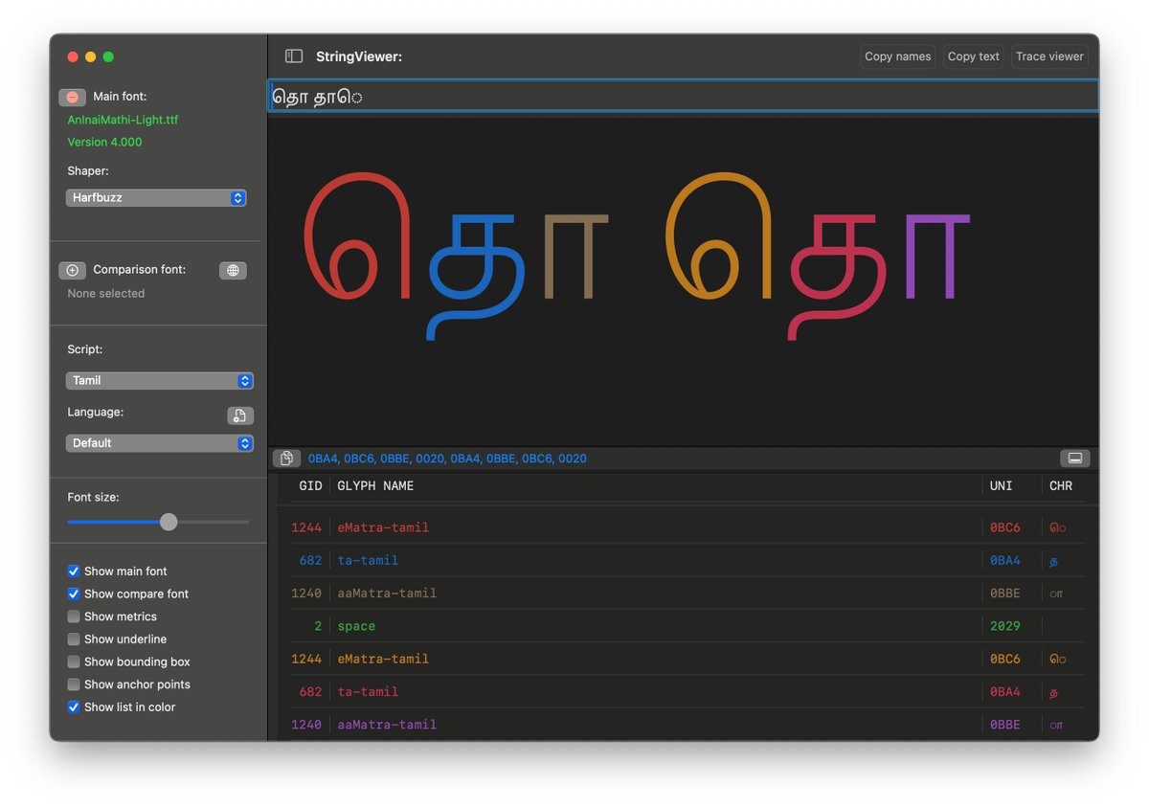Click the orange rendered eMatra glyph
The image size is (1149, 807).
point(719,235)
